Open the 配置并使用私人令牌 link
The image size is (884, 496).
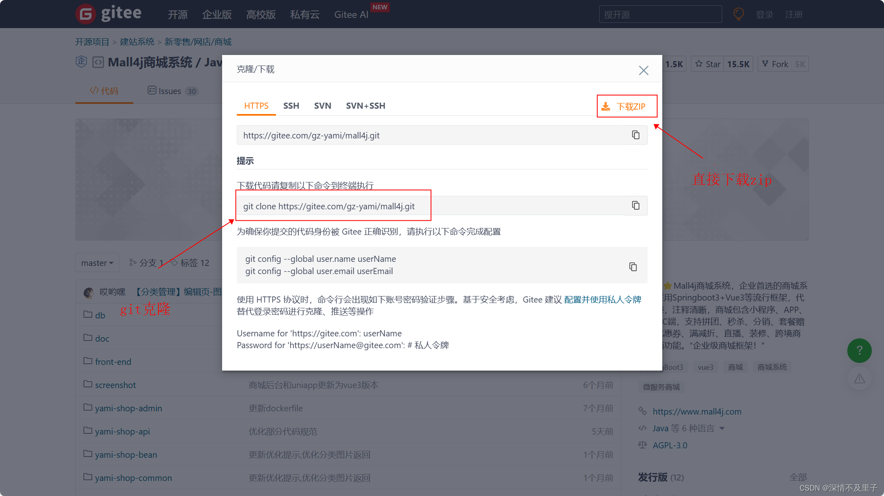(x=602, y=300)
